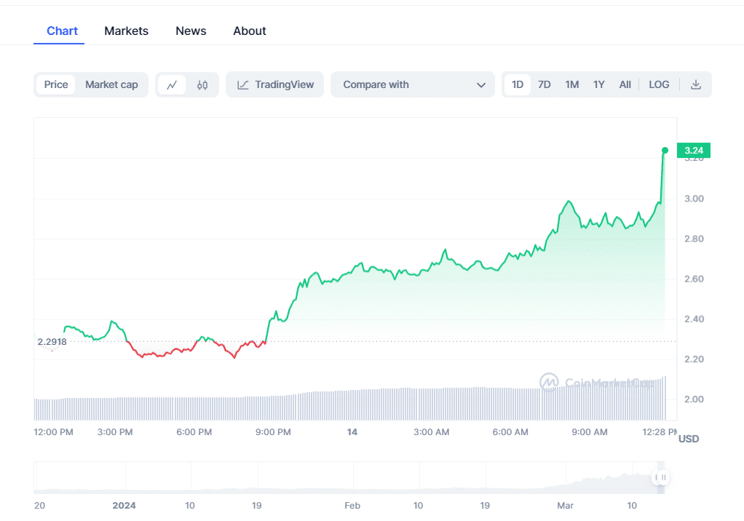Select 7D time range
This screenshot has height=521, width=744.
pos(545,84)
